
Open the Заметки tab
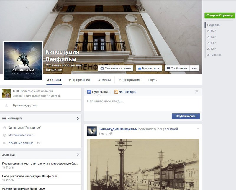pos(104,80)
